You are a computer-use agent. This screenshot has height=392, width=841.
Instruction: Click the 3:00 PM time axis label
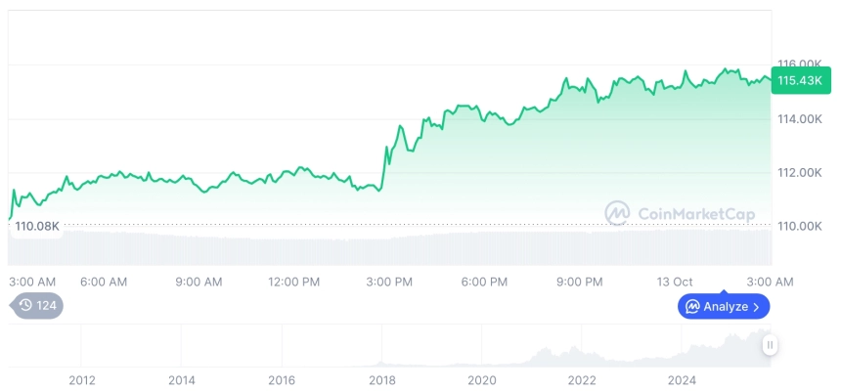pyautogui.click(x=388, y=282)
